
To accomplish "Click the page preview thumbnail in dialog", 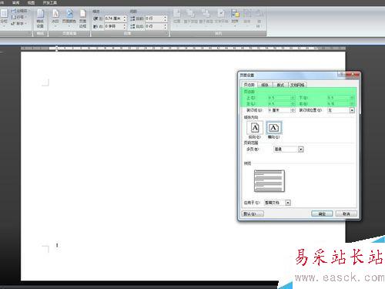I will (x=269, y=181).
